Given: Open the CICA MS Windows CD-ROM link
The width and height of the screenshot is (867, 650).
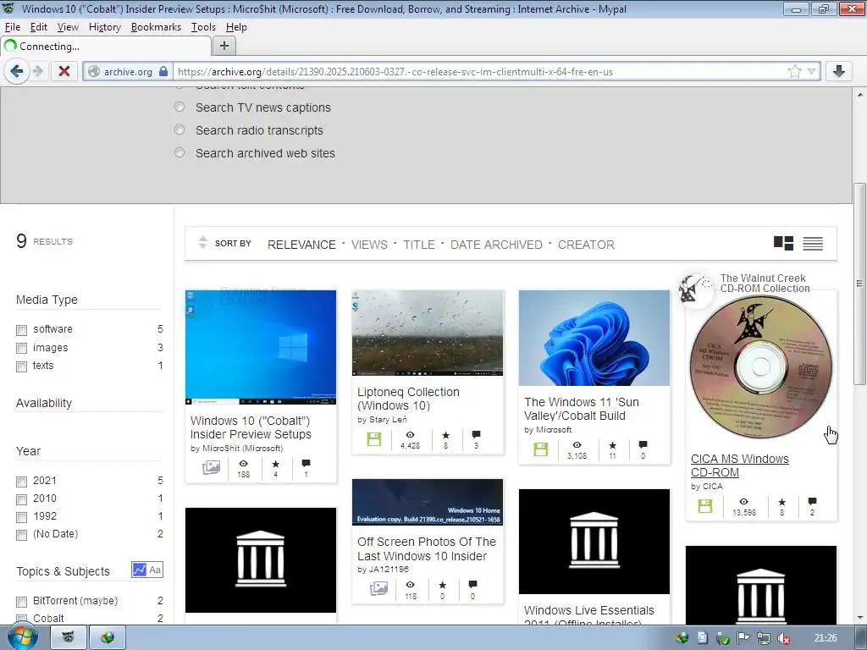Looking at the screenshot, I should (x=739, y=465).
